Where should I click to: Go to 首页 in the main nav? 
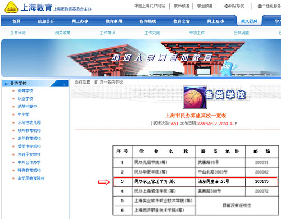tap(16, 21)
